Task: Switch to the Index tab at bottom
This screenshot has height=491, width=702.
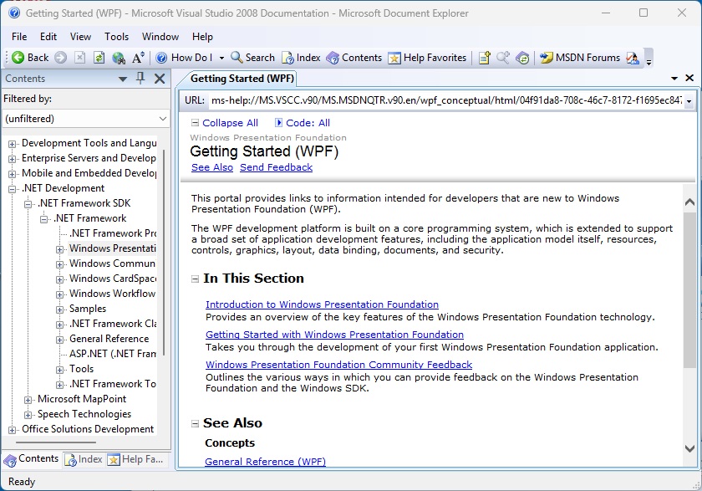Action: (x=84, y=459)
